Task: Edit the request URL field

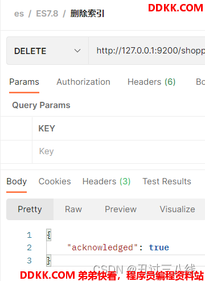Action: [147, 51]
